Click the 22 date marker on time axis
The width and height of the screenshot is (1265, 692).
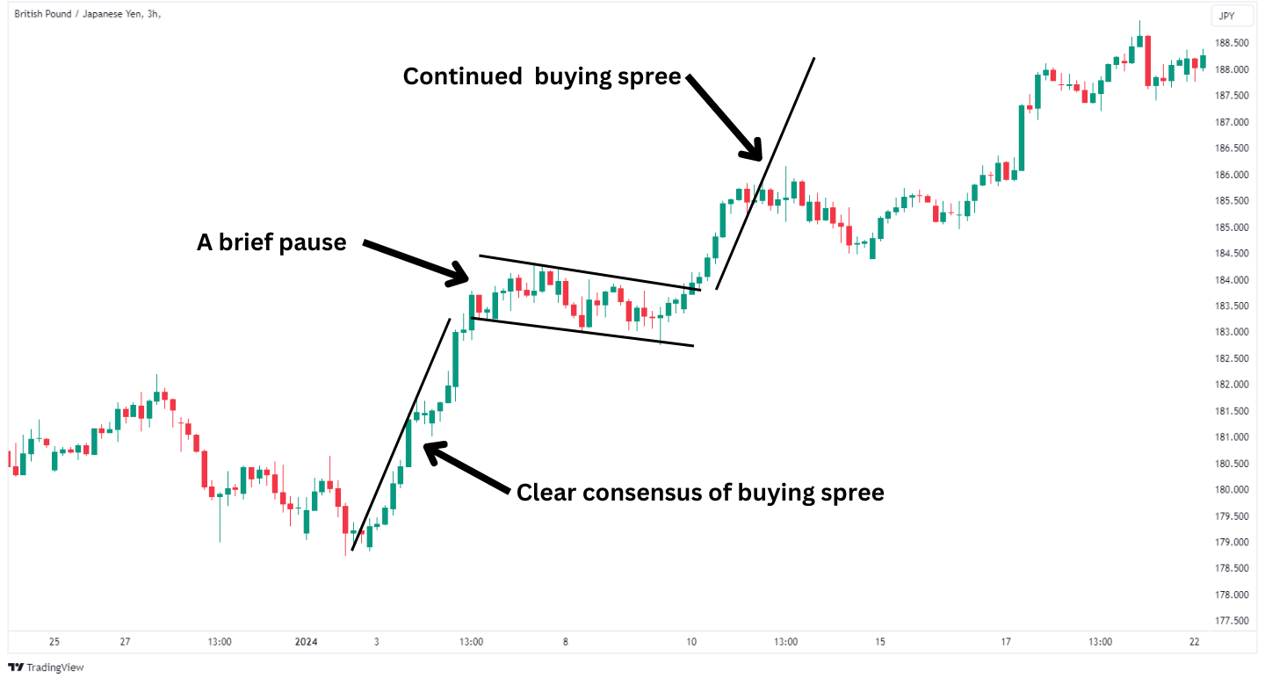coord(1195,642)
